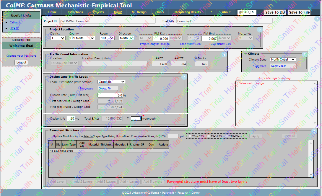Open help icon for Design Lane Traffic Loads
Viewport: 322px width, 196px height.
[x=184, y=77]
